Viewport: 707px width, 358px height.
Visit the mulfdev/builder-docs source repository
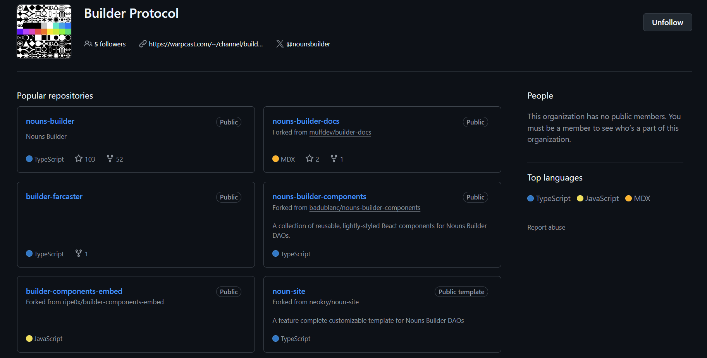(x=340, y=132)
